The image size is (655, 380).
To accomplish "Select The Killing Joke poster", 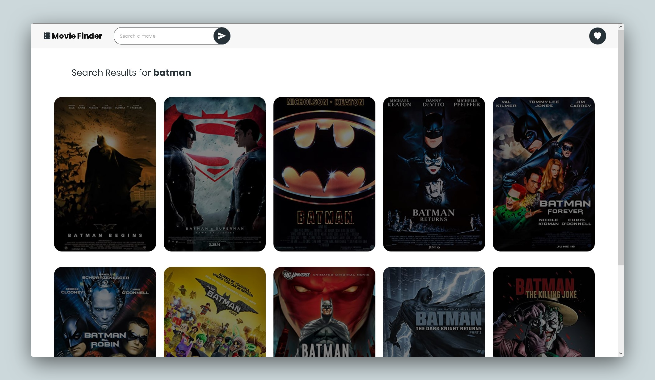I will coord(544,312).
